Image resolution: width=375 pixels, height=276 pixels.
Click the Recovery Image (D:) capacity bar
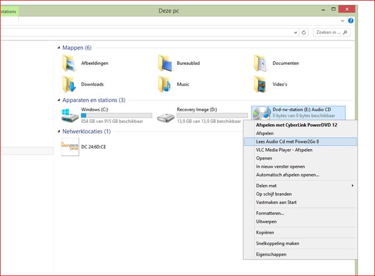coord(212,115)
